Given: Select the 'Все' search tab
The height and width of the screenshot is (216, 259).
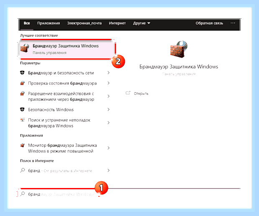Looking at the screenshot, I should (27, 23).
